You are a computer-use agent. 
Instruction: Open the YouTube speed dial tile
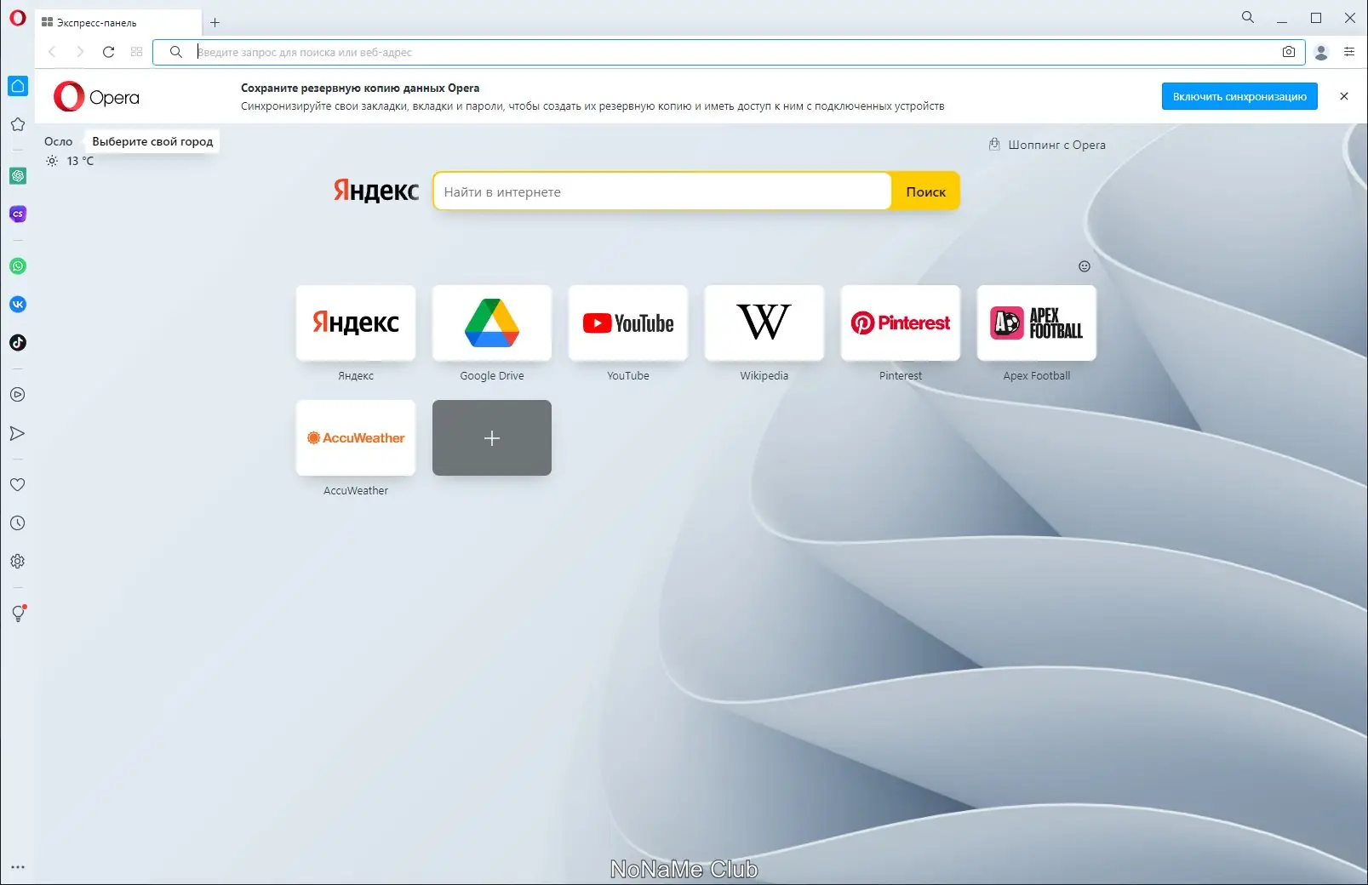coord(628,323)
